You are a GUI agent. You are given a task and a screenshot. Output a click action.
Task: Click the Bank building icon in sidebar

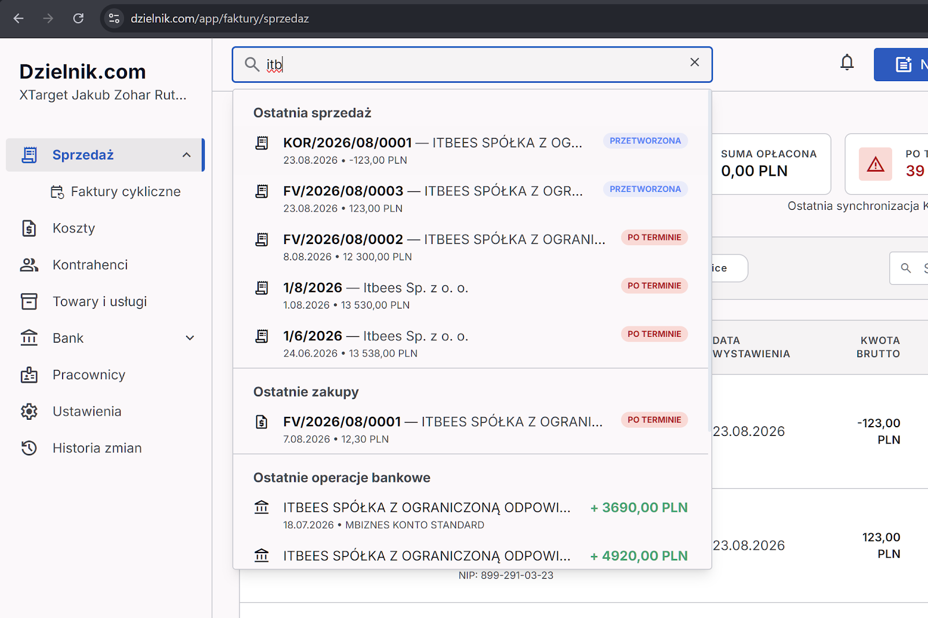(x=29, y=337)
